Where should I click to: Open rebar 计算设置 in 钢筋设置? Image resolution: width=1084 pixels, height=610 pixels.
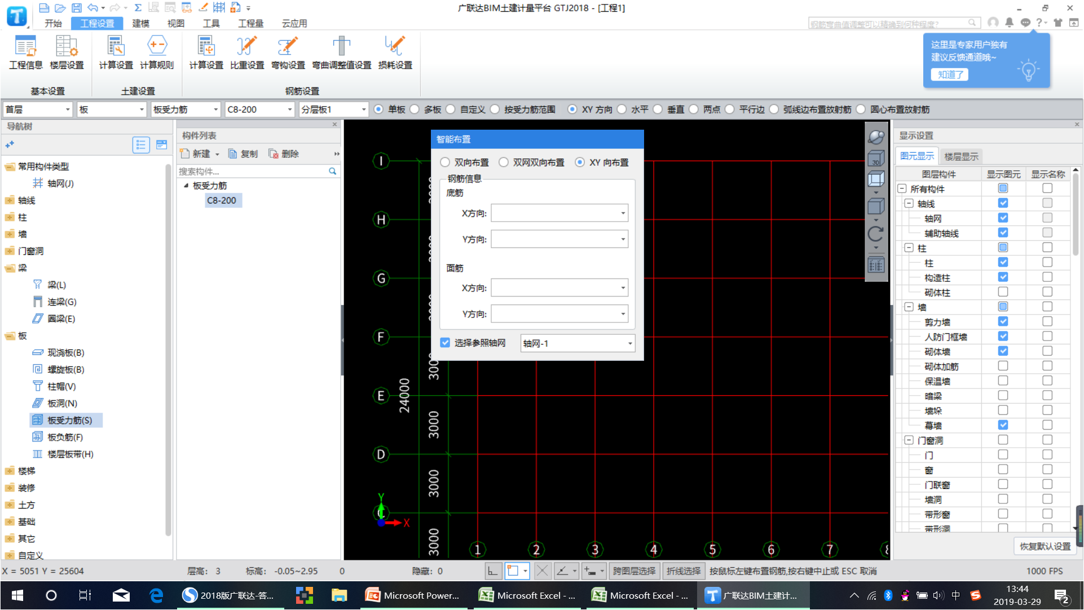point(206,52)
